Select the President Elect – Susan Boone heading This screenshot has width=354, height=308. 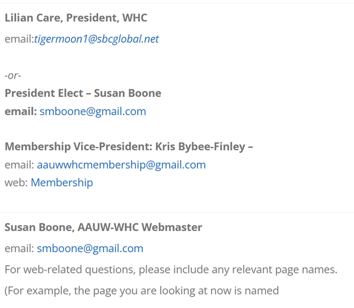pyautogui.click(x=83, y=93)
